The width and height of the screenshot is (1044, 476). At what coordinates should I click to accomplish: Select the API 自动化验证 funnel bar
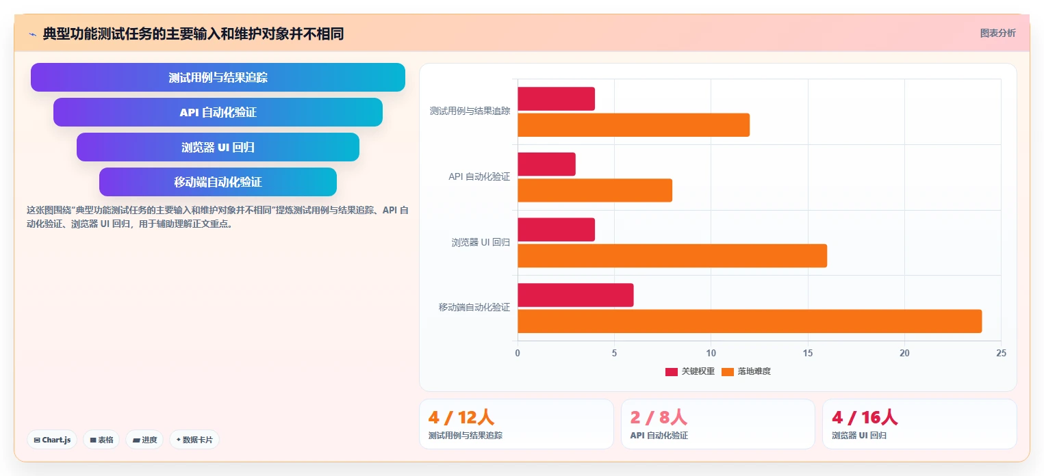(x=218, y=112)
